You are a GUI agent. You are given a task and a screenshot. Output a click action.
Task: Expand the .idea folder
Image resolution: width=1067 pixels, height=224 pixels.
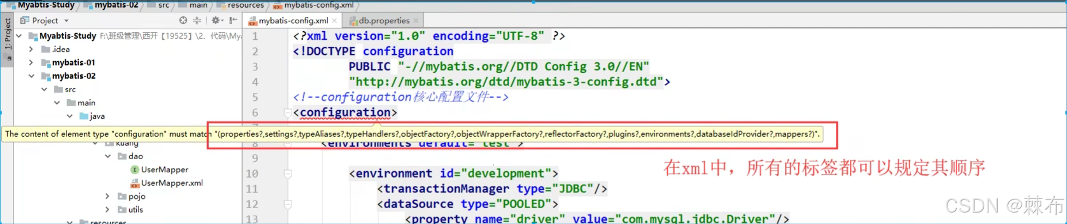tap(31, 49)
